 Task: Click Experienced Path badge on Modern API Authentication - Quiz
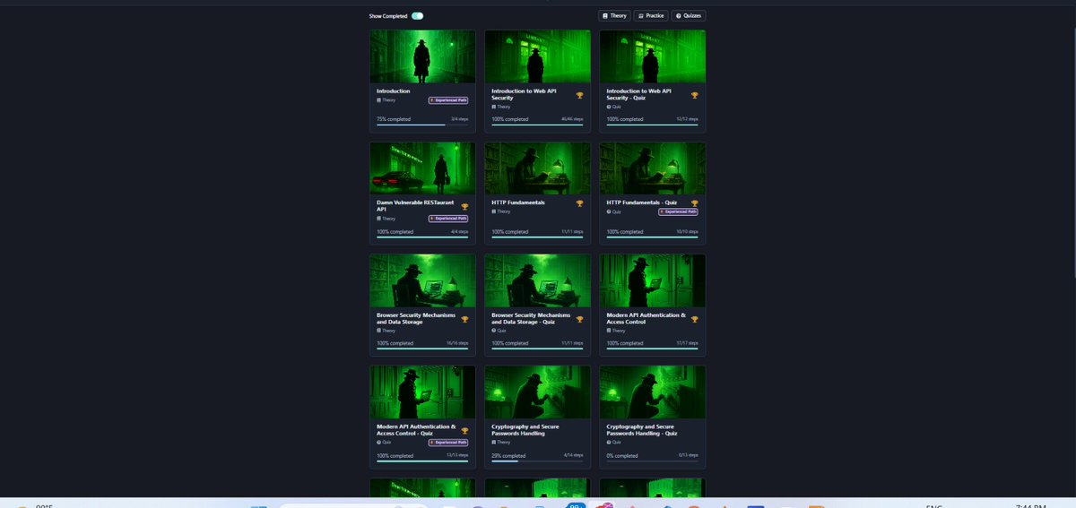[x=448, y=442]
